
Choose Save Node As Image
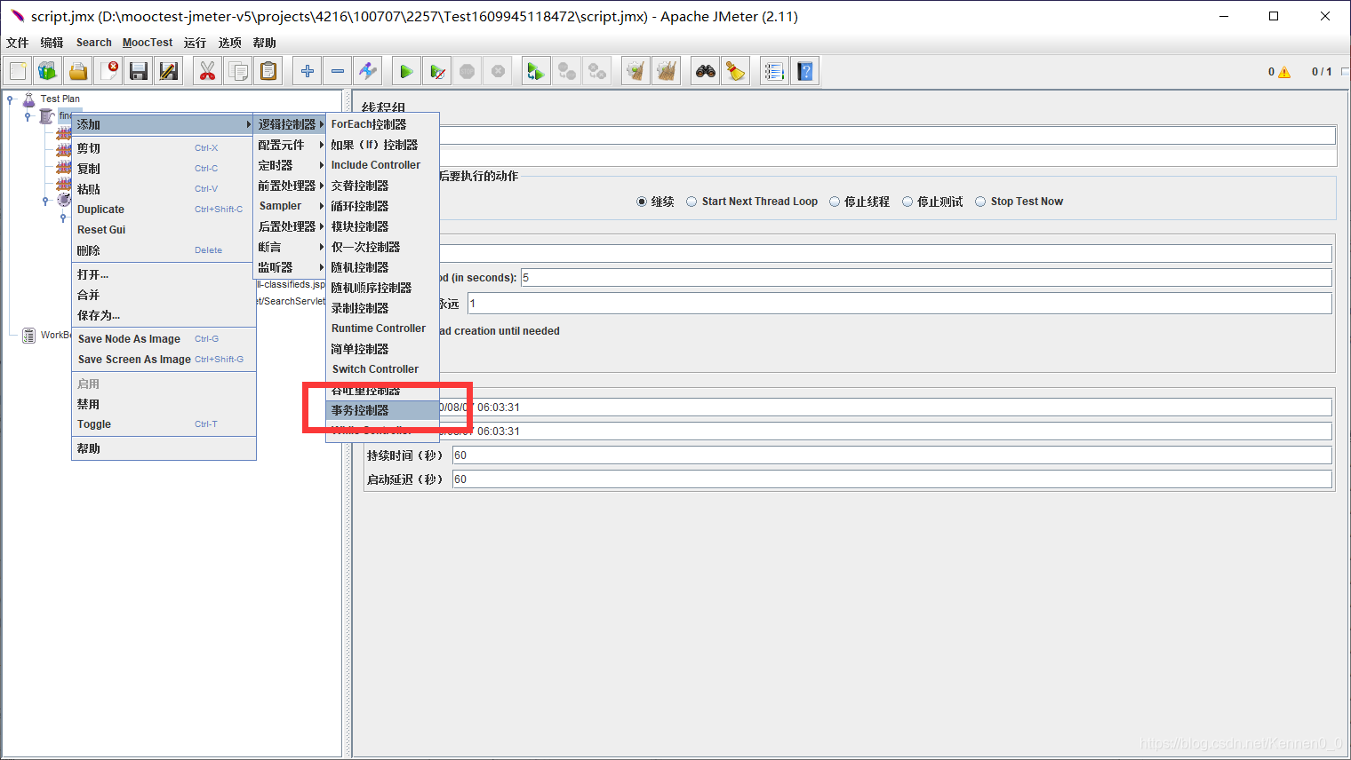pyautogui.click(x=164, y=339)
